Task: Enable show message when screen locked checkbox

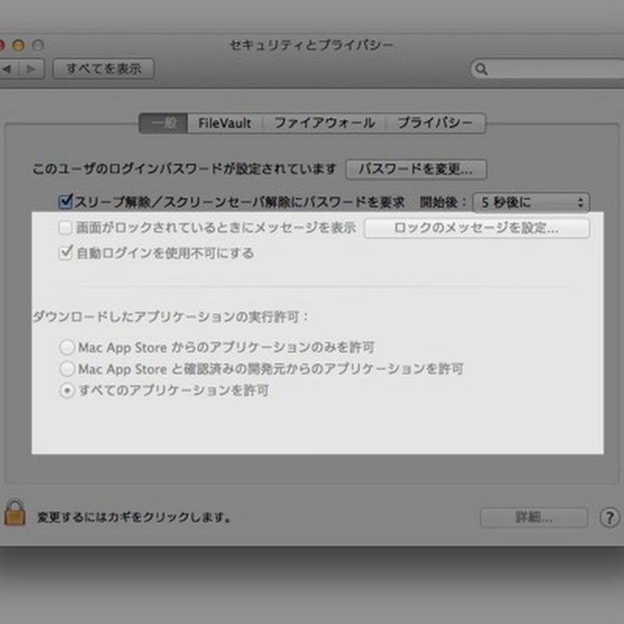Action: [x=66, y=228]
